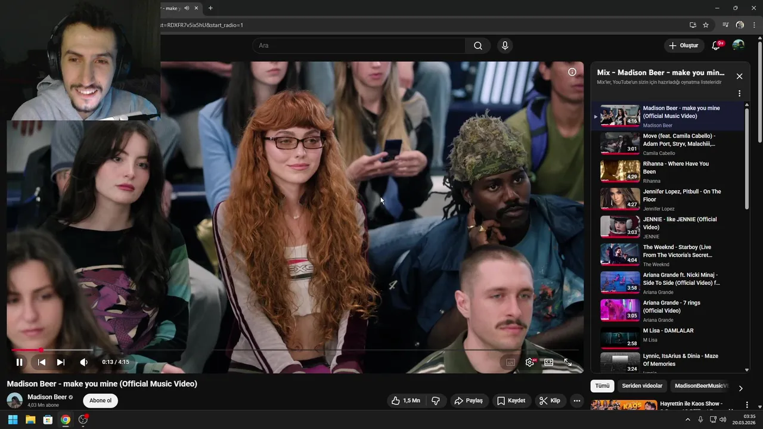
Task: Open the Windows Start menu
Action: 13,419
